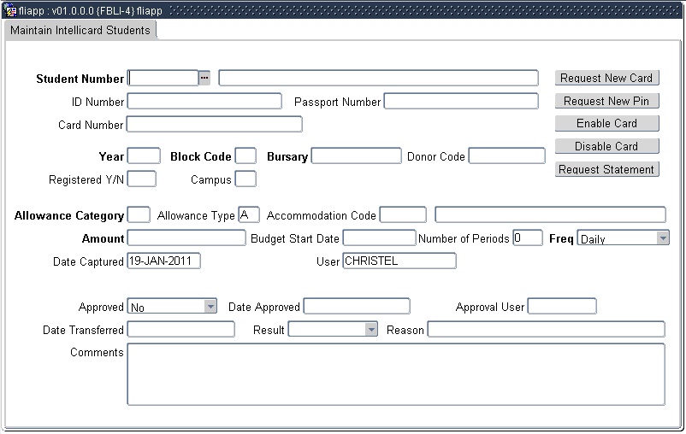Viewport: 686px width, 434px height.
Task: Focus the Student Number input field
Action: [x=163, y=78]
